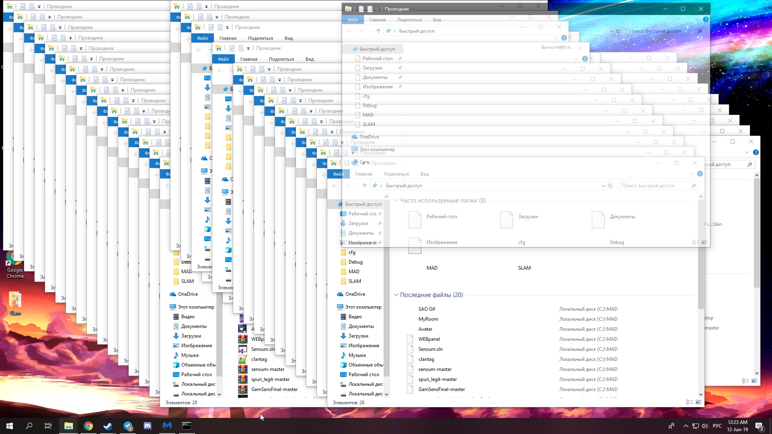Image resolution: width=772 pixels, height=434 pixels.
Task: Switch to large thumbnails view beside Элементов: 28
Action: click(x=698, y=402)
